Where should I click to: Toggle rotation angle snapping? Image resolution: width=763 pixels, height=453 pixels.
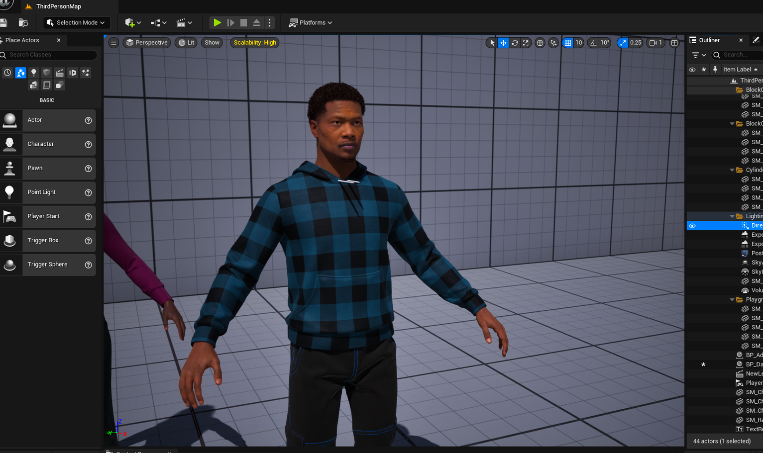[x=593, y=43]
